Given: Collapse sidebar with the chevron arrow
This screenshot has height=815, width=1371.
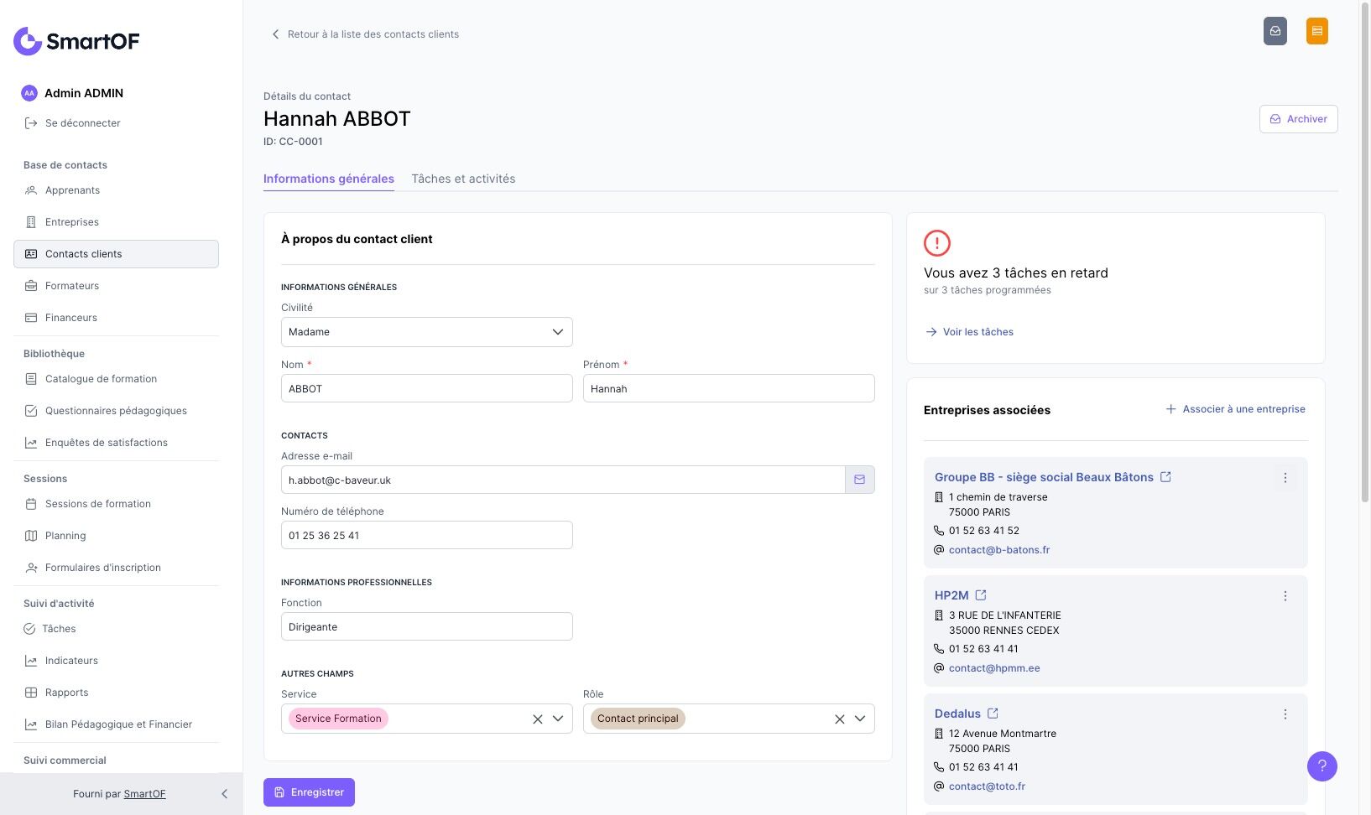Looking at the screenshot, I should pos(224,794).
